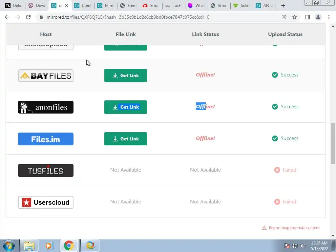This screenshot has width=336, height=252.
Task: Click the Files.im host logo
Action: pos(46,139)
